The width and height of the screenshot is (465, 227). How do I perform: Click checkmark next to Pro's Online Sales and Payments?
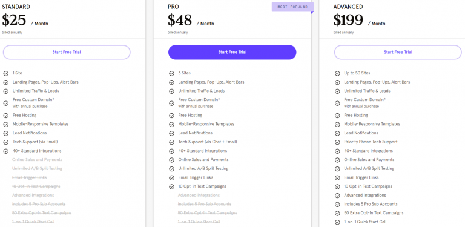pyautogui.click(x=171, y=160)
